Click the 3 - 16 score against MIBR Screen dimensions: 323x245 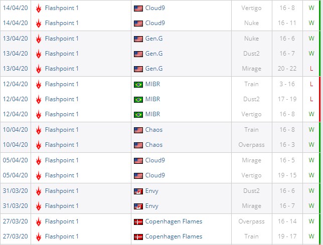click(288, 84)
